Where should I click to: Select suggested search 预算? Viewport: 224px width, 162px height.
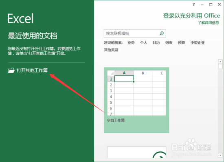[x=181, y=42]
